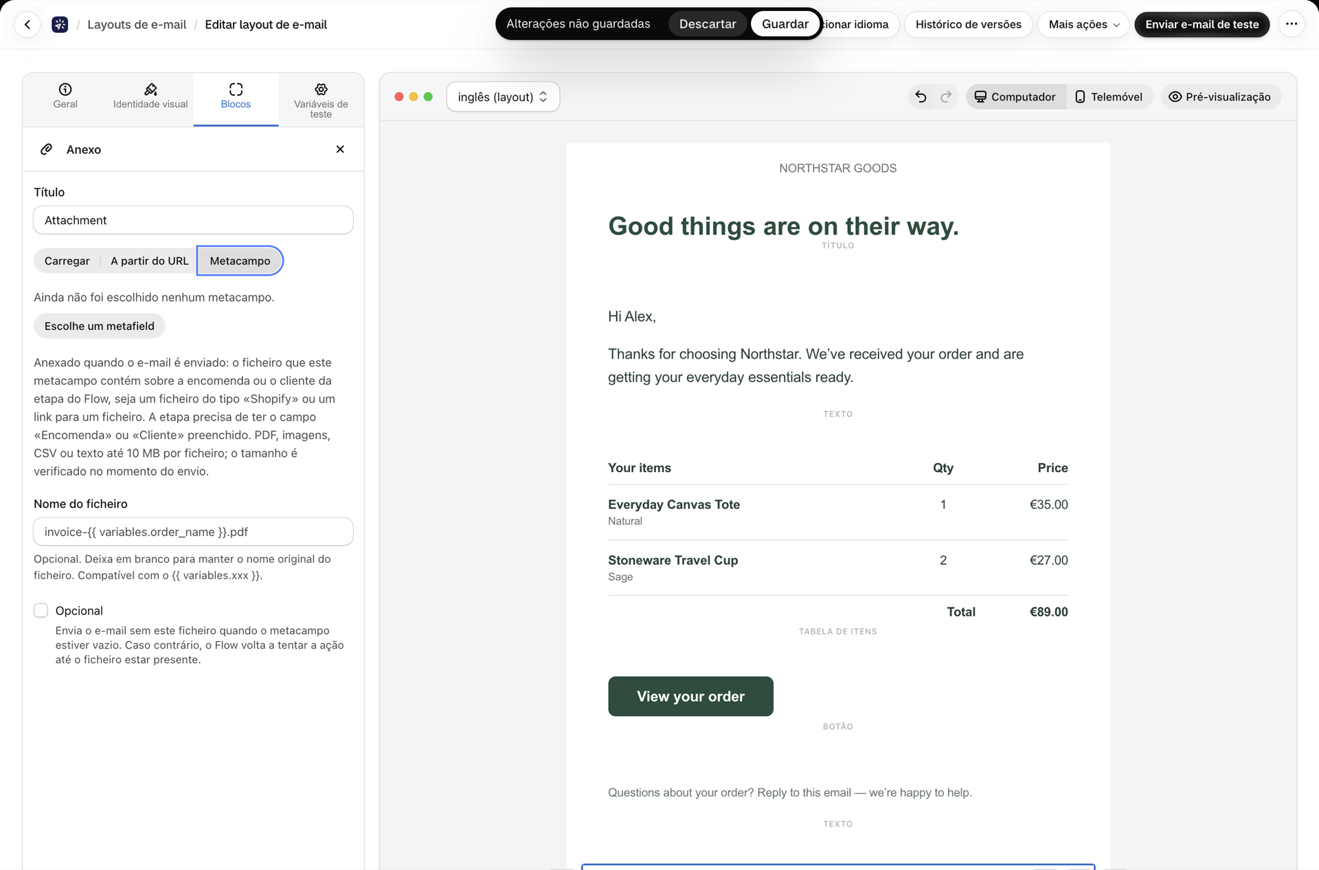Click the redo arrow icon
This screenshot has height=870, width=1319.
click(x=946, y=97)
